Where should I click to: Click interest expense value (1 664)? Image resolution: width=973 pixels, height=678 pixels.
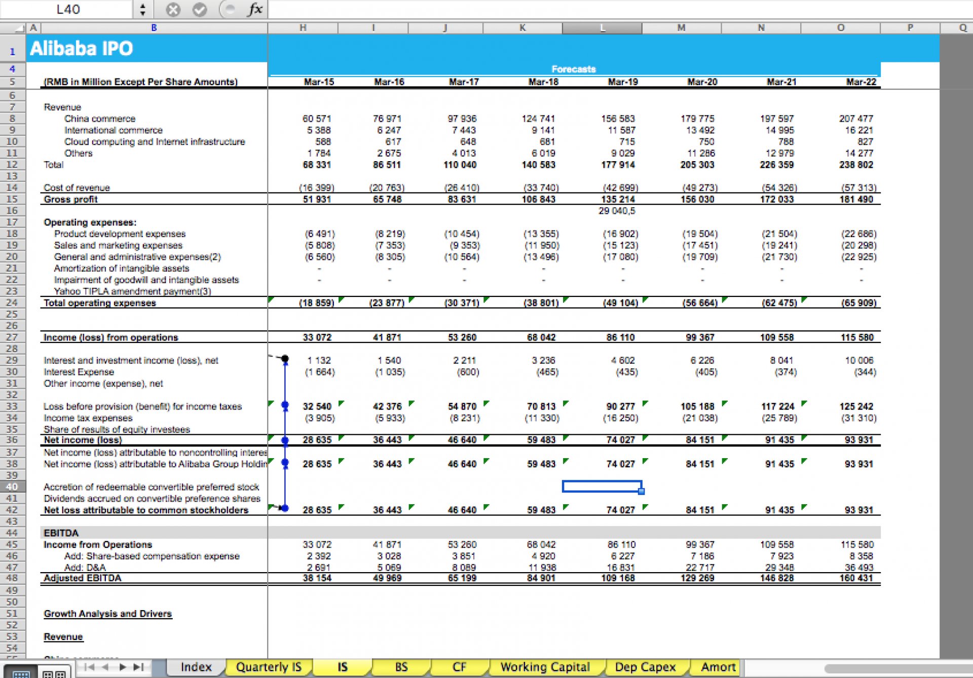point(320,372)
